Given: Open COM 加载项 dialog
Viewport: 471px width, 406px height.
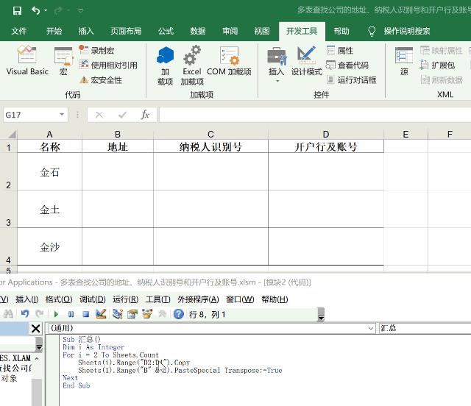Looking at the screenshot, I should pyautogui.click(x=229, y=60).
